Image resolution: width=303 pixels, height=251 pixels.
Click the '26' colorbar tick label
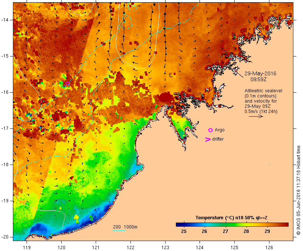(204, 231)
